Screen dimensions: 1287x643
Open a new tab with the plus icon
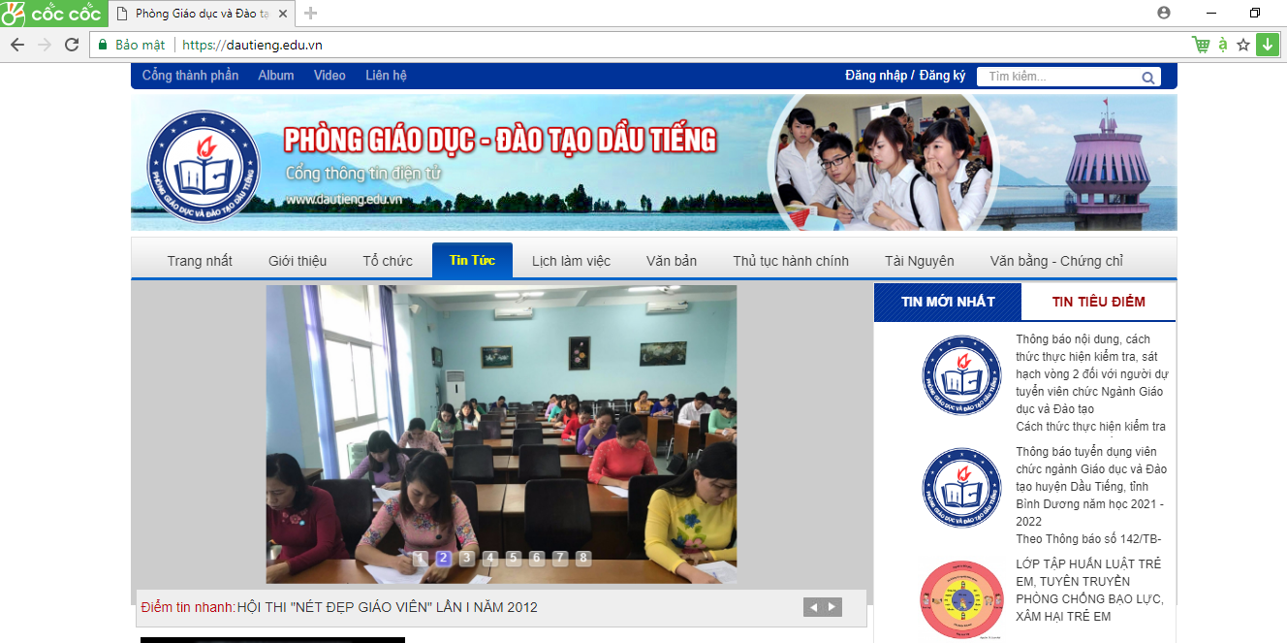(x=311, y=13)
